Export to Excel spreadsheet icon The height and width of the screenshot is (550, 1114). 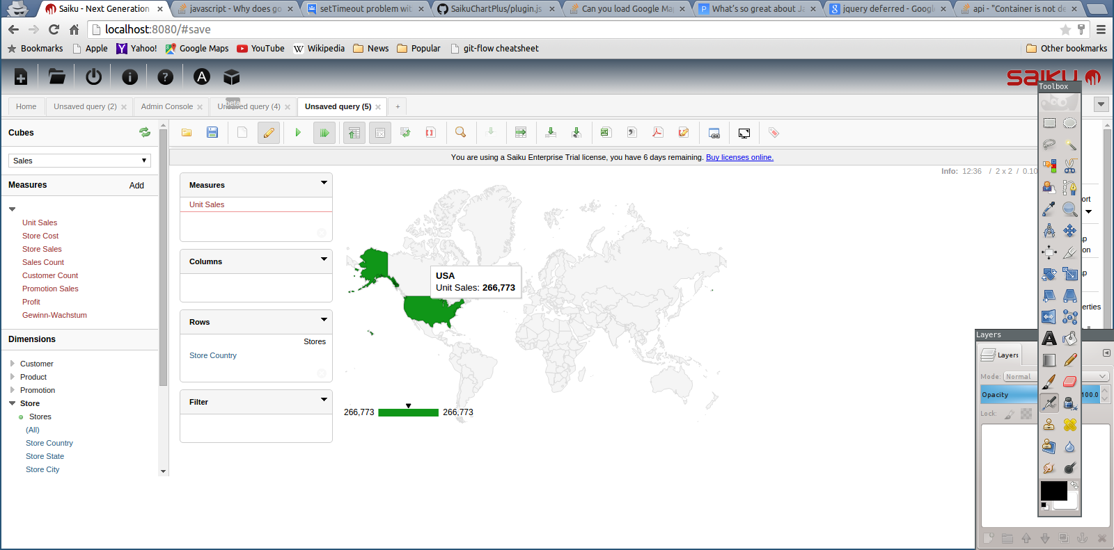605,132
